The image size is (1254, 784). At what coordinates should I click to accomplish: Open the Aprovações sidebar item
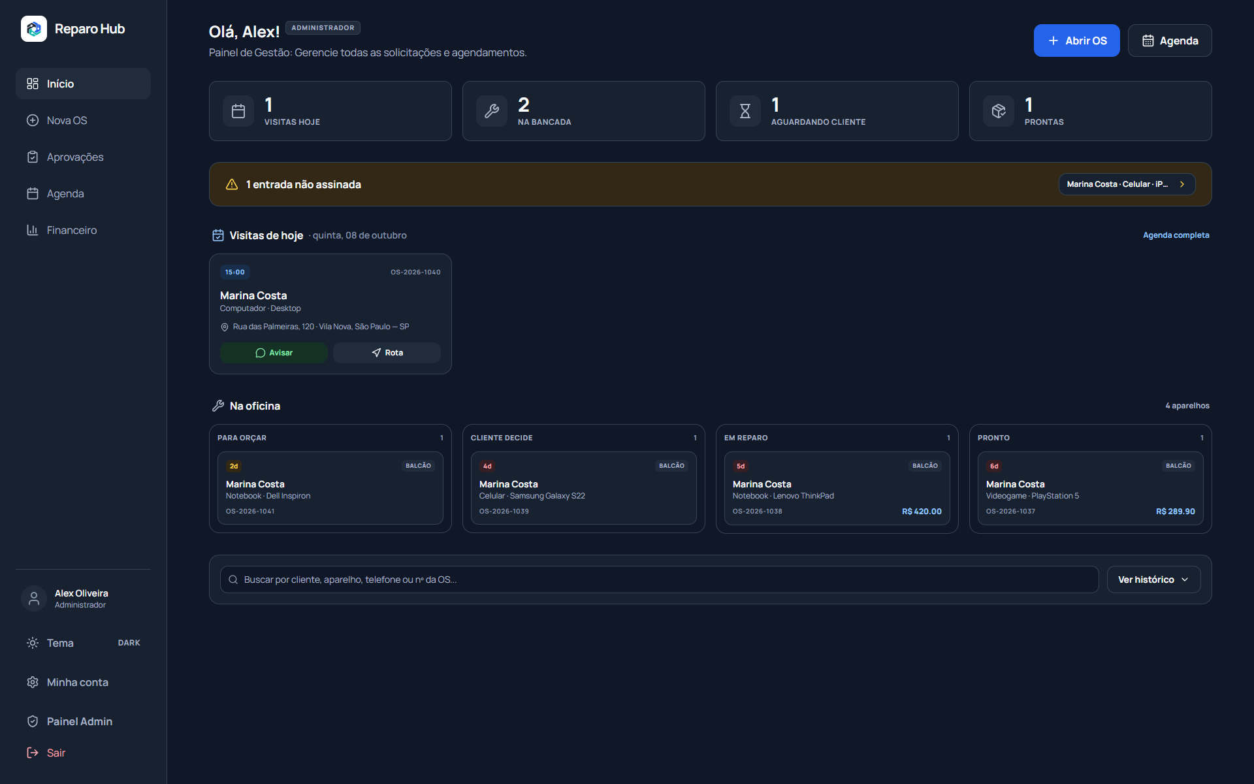(83, 157)
